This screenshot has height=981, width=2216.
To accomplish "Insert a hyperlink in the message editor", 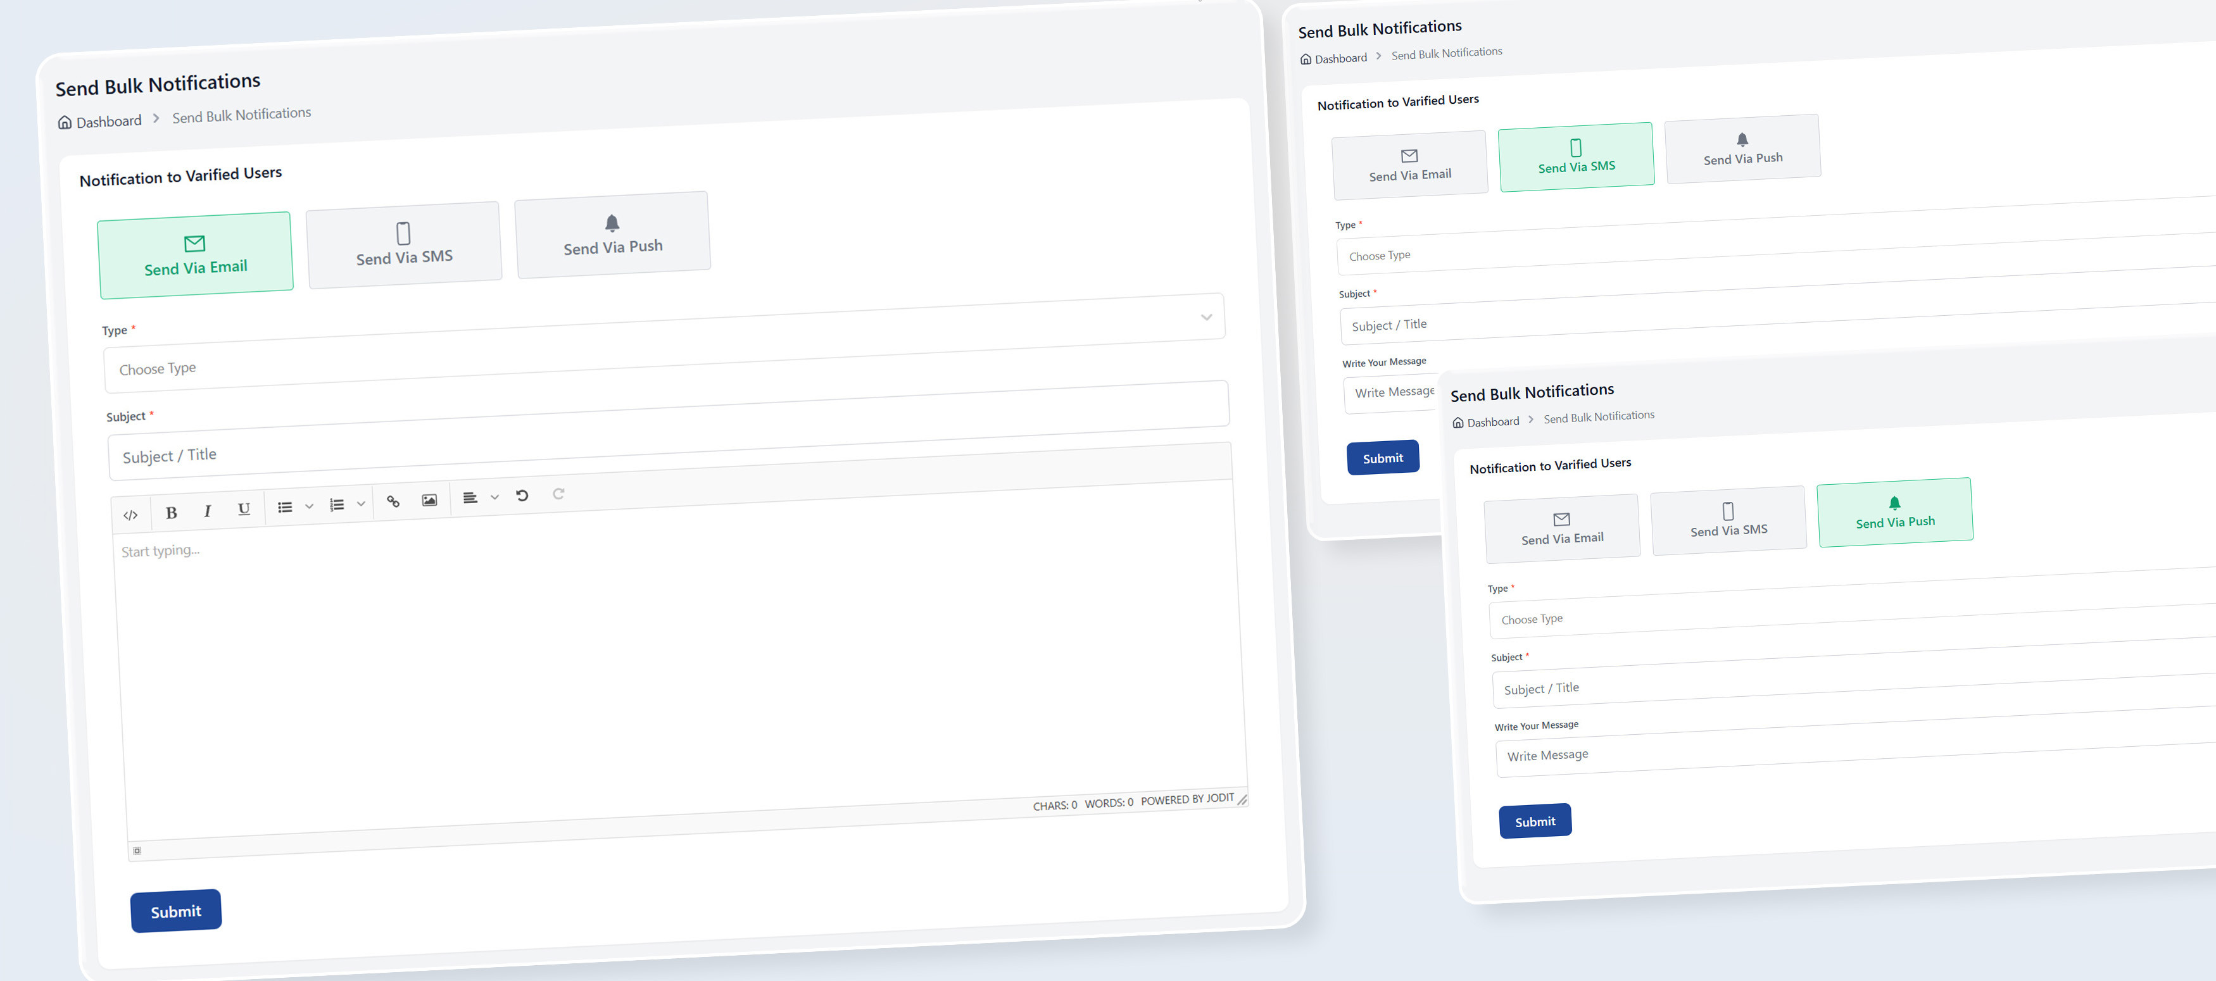I will click(393, 501).
